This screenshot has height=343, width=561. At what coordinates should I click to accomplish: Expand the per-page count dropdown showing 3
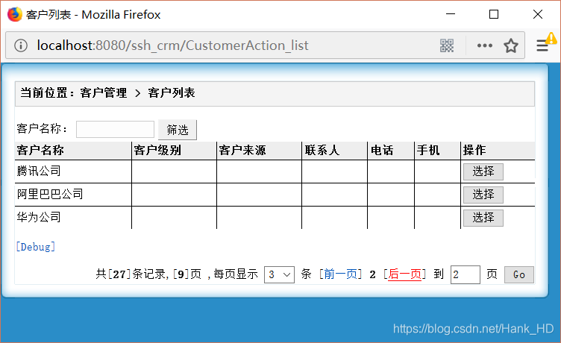click(279, 274)
